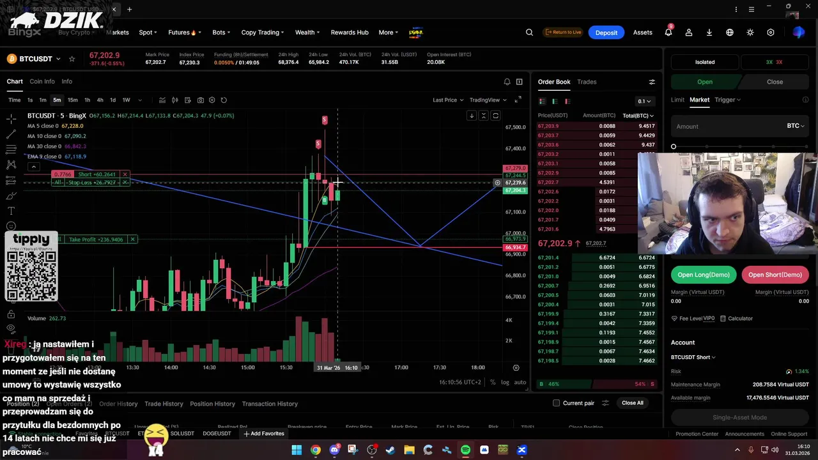Expand the BTCUSDT Short account selector

(x=693, y=357)
